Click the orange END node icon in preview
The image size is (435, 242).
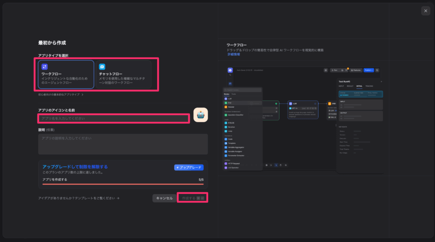(x=329, y=103)
